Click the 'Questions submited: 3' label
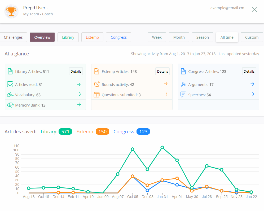The width and height of the screenshot is (264, 211). point(121,95)
